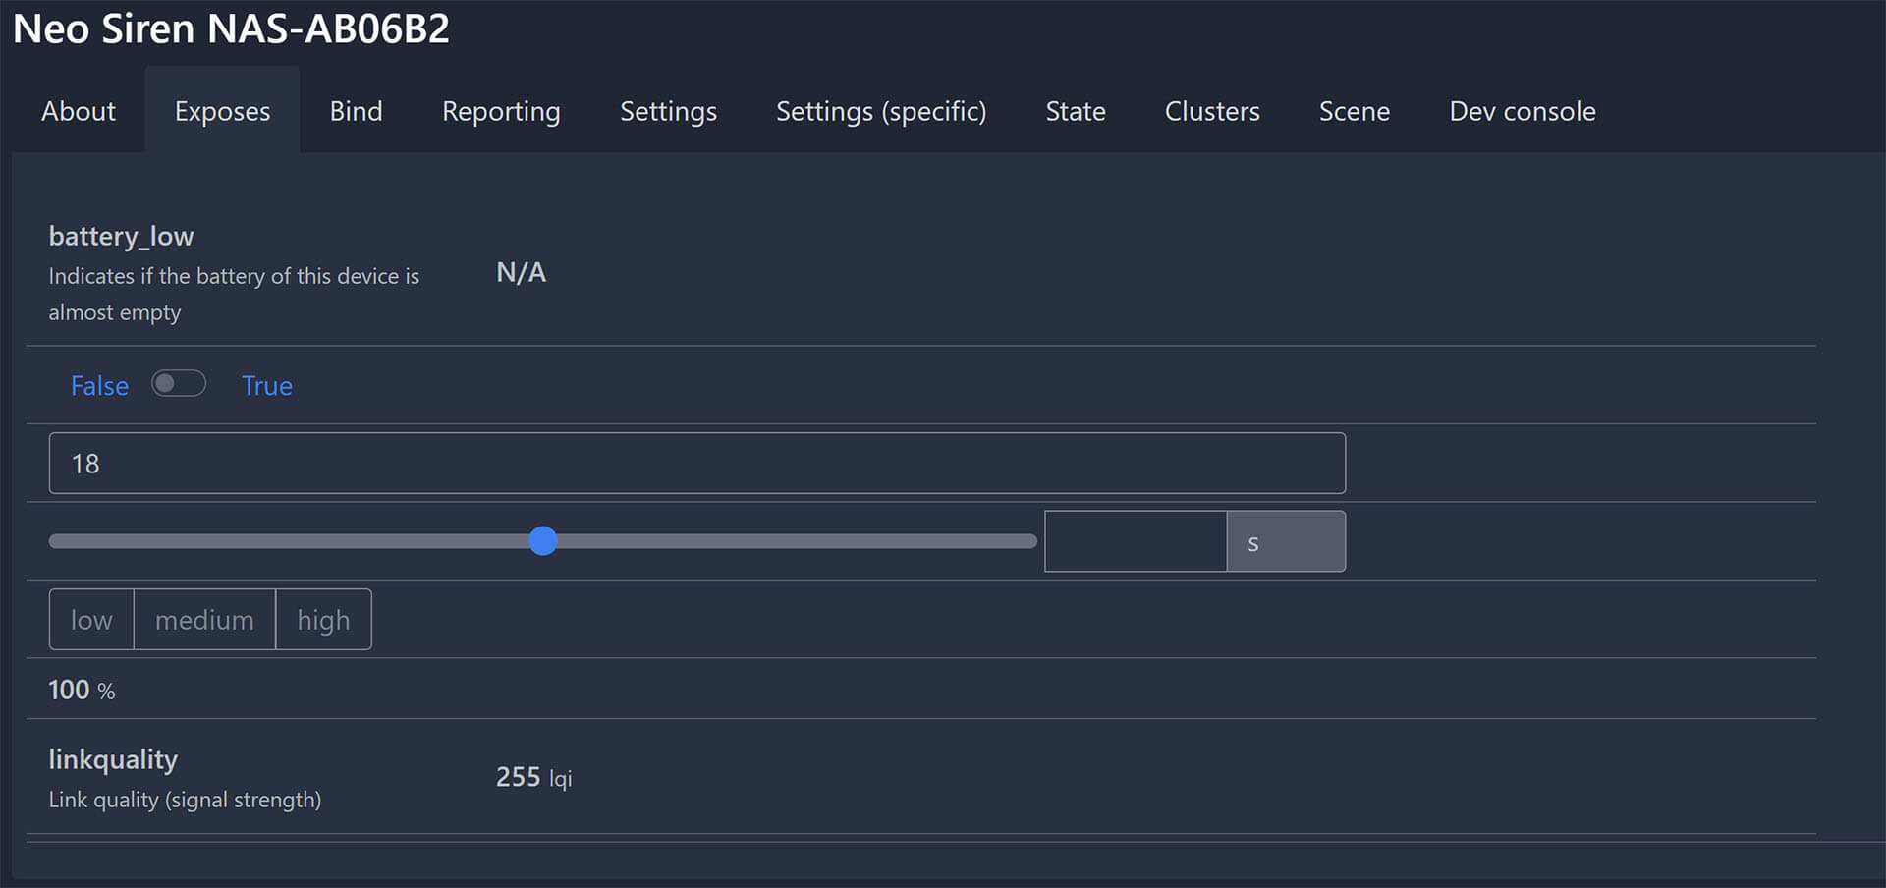The image size is (1886, 888).
Task: Focus the input field containing 18
Action: tap(696, 463)
